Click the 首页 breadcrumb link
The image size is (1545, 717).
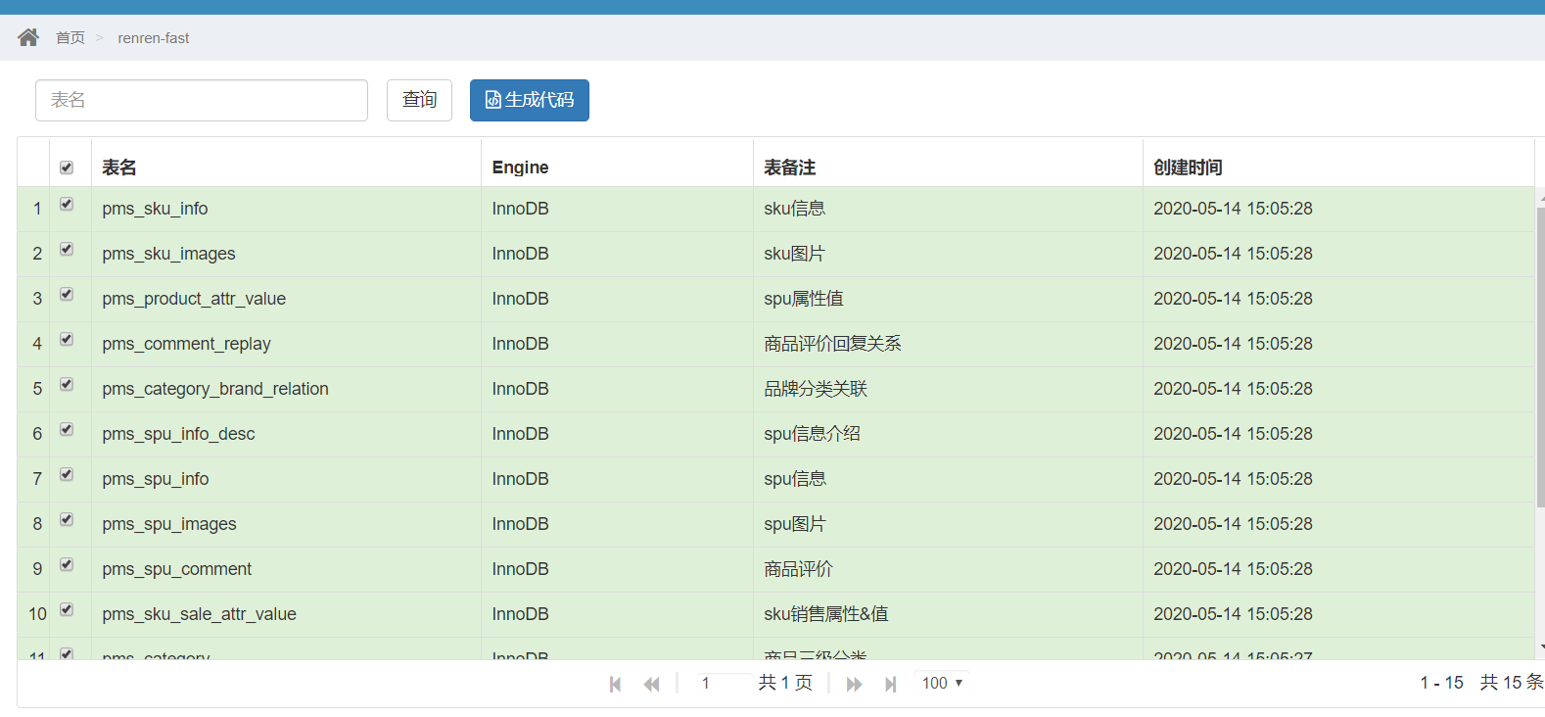coord(70,37)
